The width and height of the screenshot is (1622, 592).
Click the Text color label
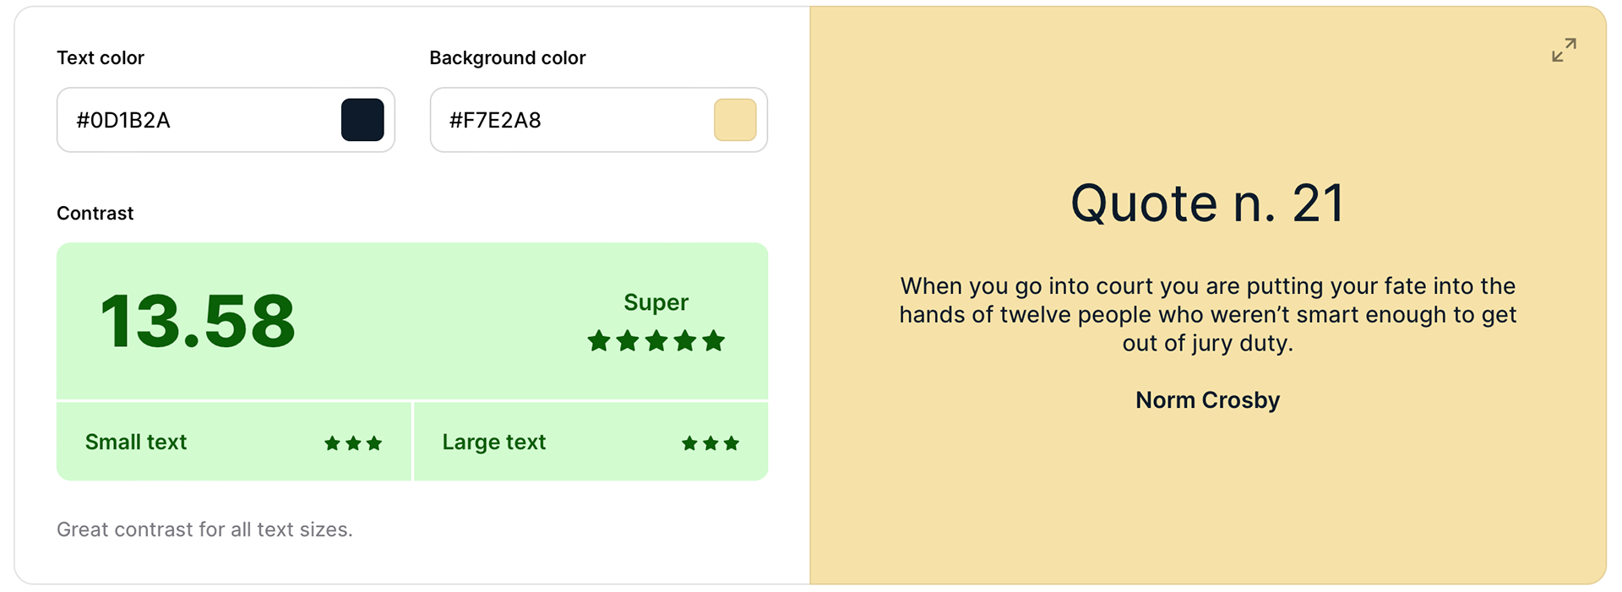click(101, 57)
